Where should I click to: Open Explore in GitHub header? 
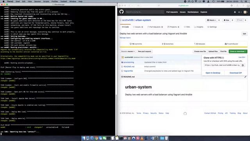click(x=204, y=12)
